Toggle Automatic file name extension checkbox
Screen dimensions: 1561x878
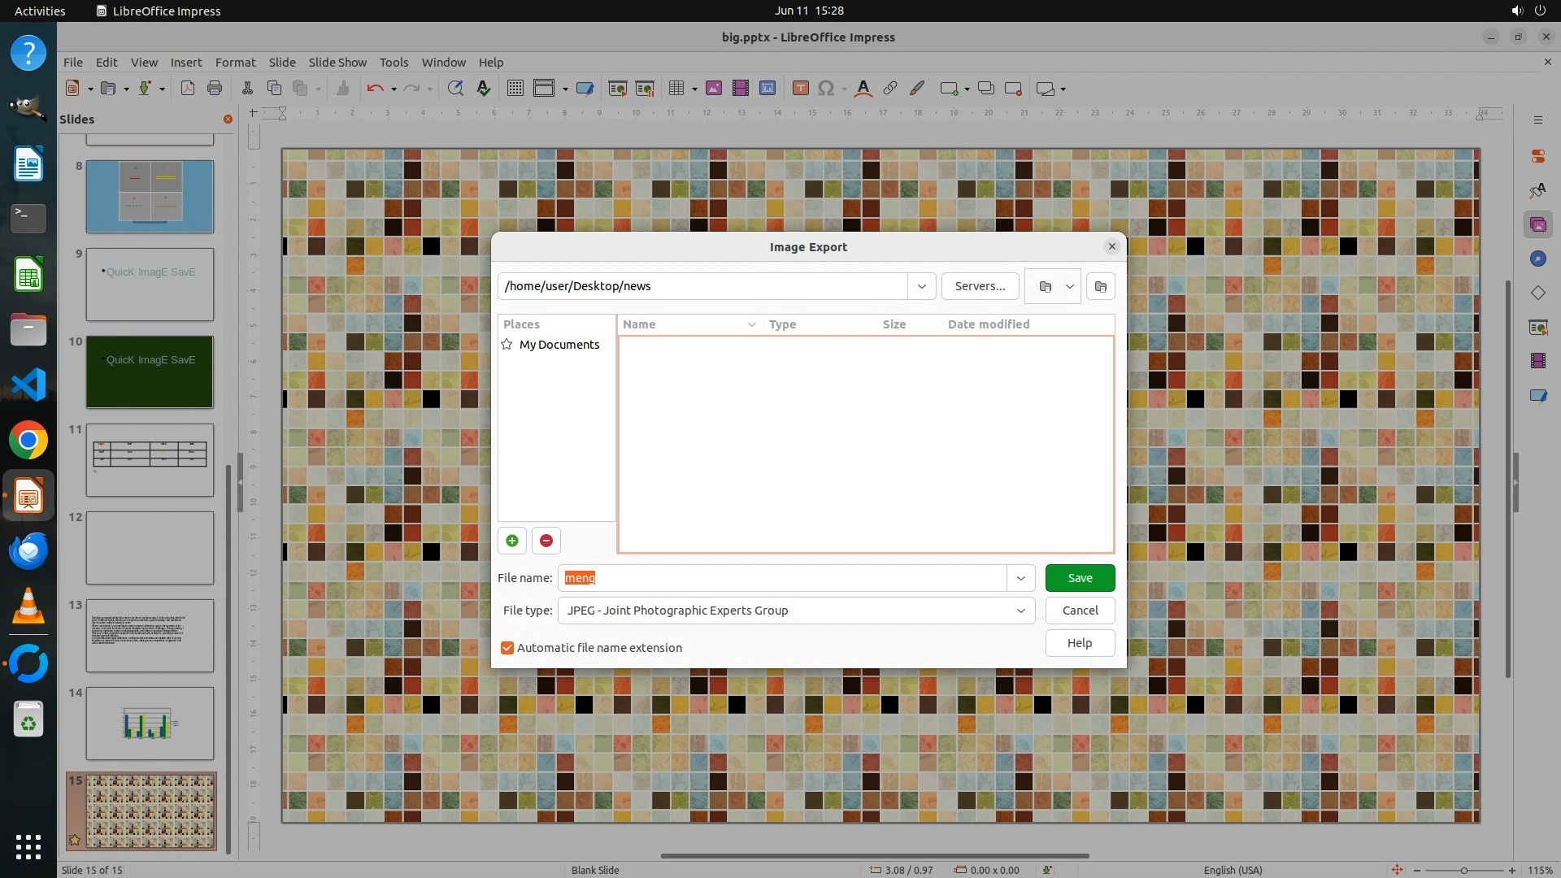(507, 648)
